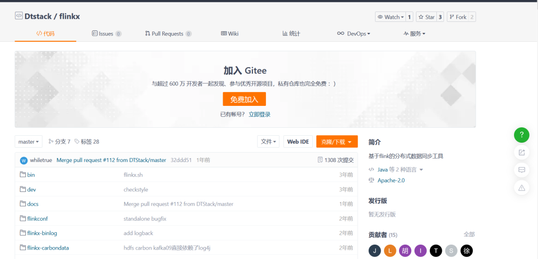Expand the DevOps menu

click(354, 34)
